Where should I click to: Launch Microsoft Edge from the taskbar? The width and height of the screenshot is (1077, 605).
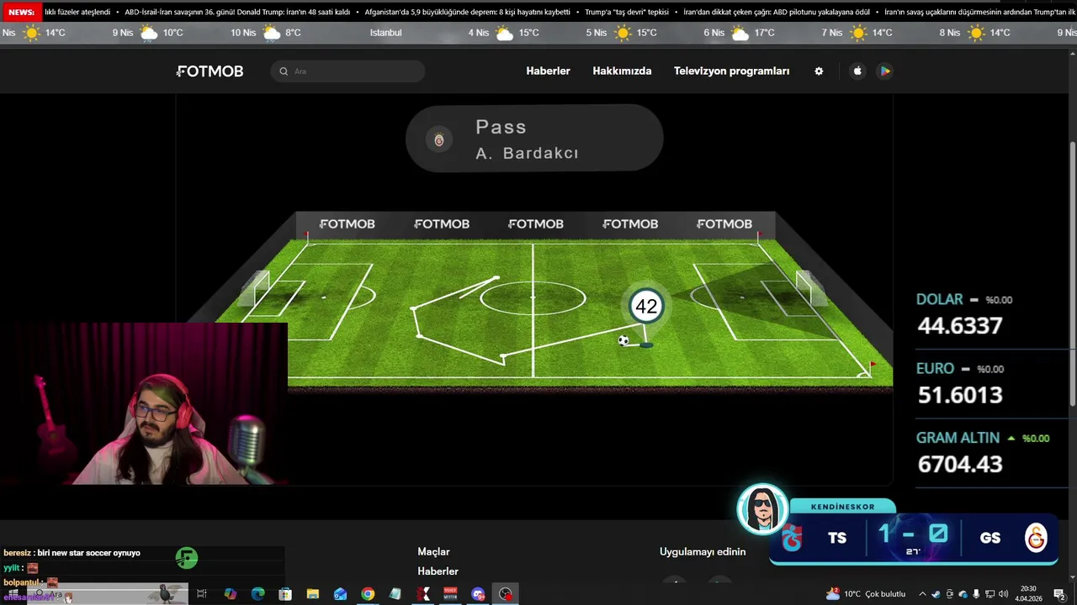pyautogui.click(x=258, y=594)
